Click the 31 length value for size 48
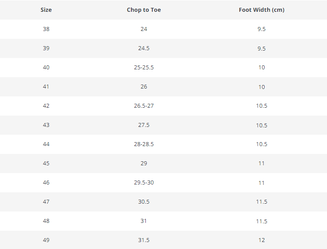327x249 pixels. [x=144, y=221]
